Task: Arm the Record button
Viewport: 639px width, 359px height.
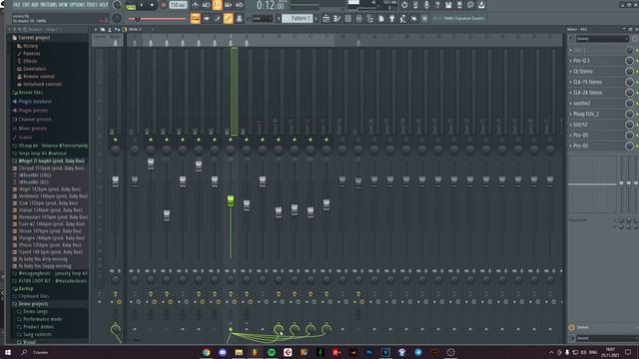Action: pyautogui.click(x=164, y=5)
